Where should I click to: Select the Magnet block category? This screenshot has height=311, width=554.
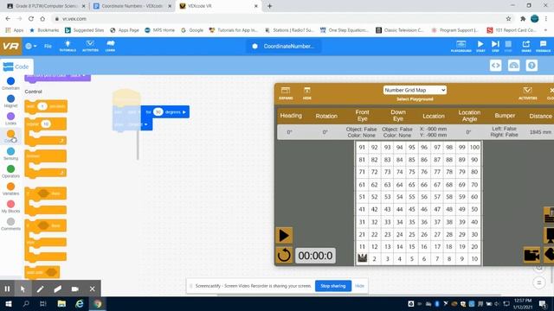(10, 101)
